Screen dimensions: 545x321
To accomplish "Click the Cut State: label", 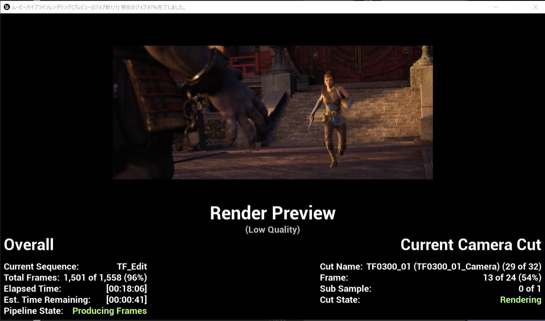I will [x=340, y=300].
